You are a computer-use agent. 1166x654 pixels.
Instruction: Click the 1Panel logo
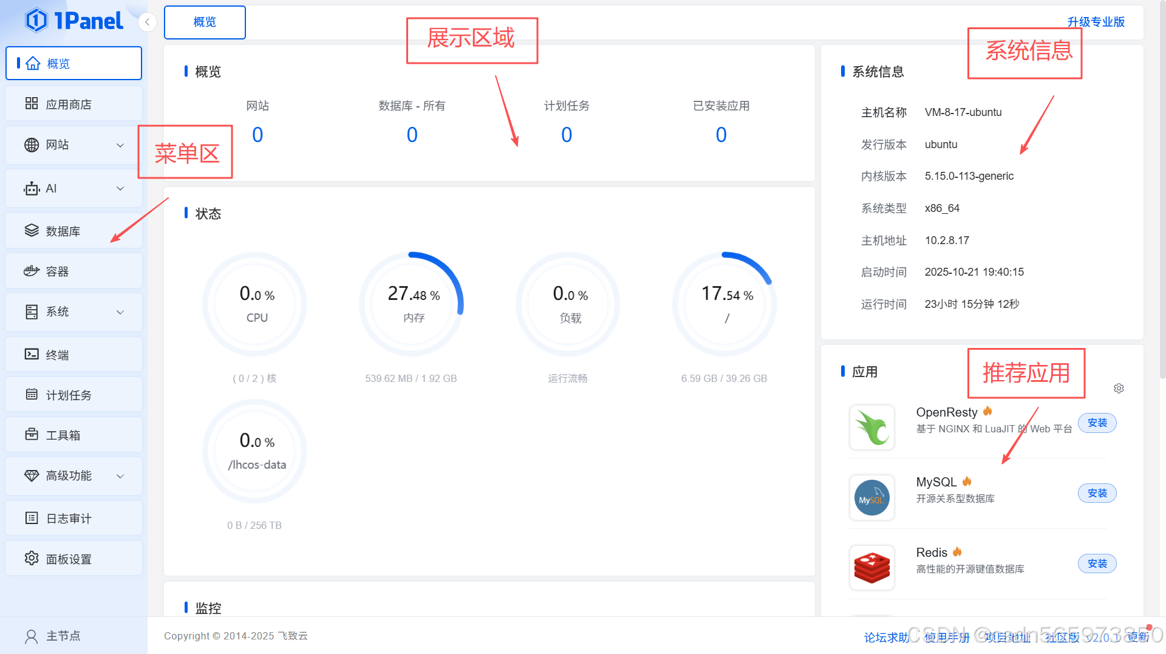(73, 20)
